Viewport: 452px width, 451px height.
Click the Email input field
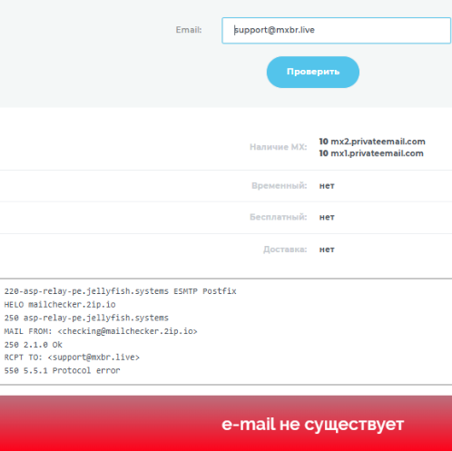(x=337, y=30)
